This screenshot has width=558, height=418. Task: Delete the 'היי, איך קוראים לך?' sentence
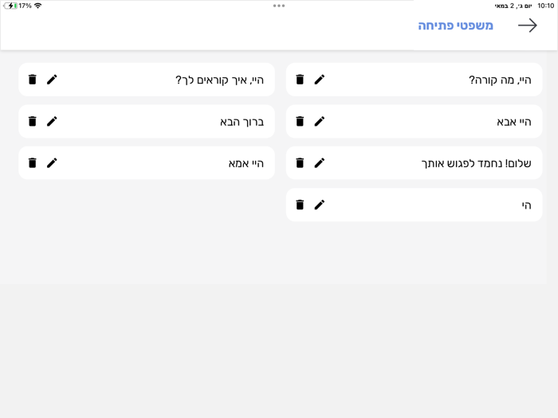pos(33,80)
